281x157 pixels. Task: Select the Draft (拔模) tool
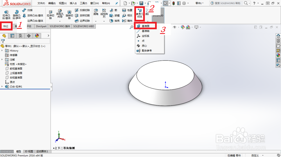(x=115, y=15)
